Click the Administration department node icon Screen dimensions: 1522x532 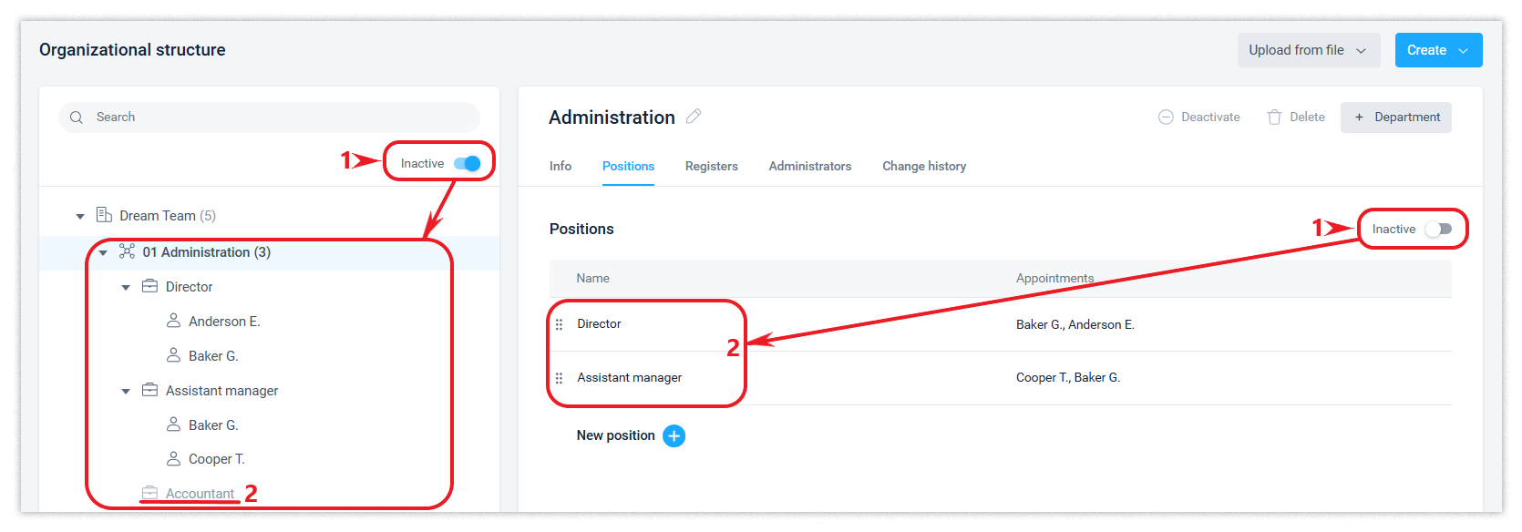coord(127,252)
